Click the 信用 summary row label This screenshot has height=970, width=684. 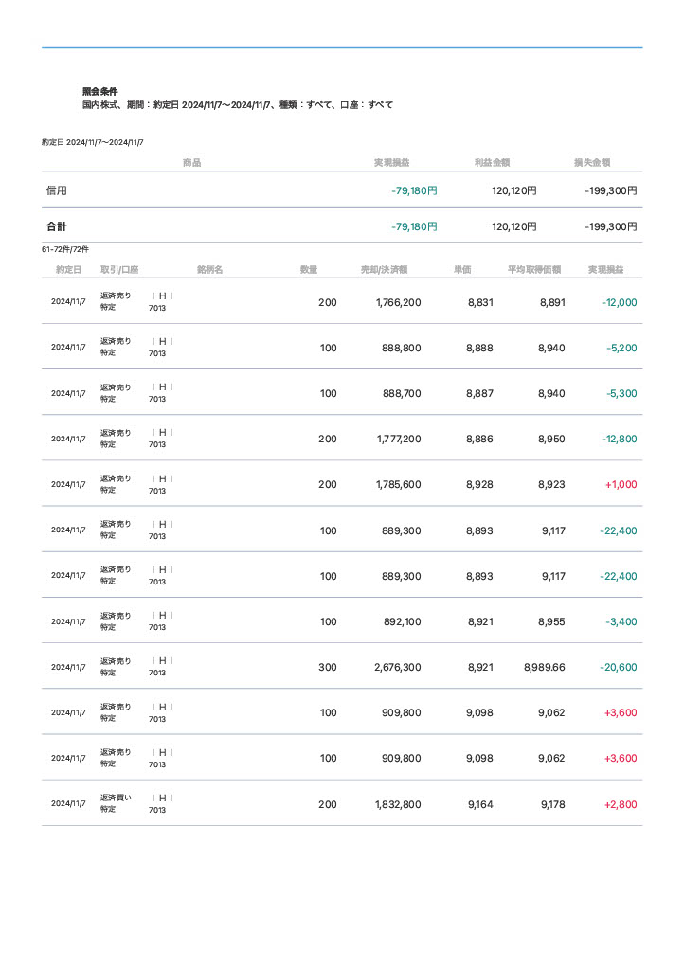pyautogui.click(x=57, y=190)
